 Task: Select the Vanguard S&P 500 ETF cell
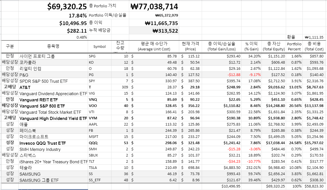point(53,106)
